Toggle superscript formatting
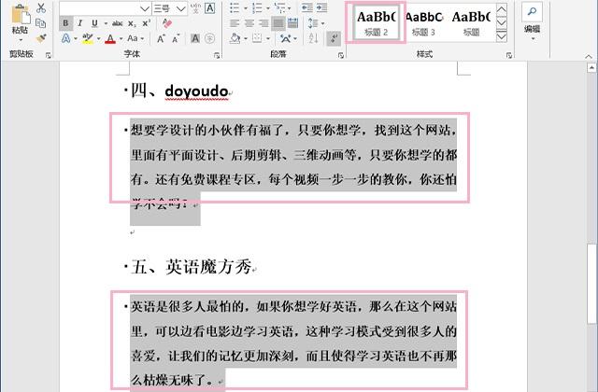The image size is (598, 392). (x=147, y=23)
